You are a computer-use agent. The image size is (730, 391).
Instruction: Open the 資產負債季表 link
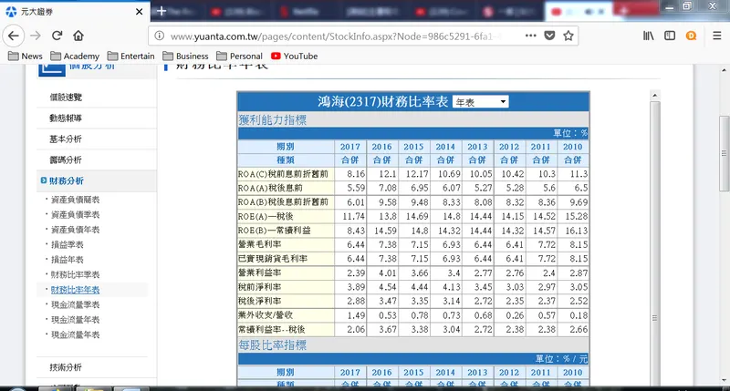click(75, 214)
